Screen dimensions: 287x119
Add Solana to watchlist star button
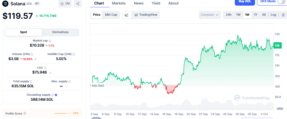65,4
